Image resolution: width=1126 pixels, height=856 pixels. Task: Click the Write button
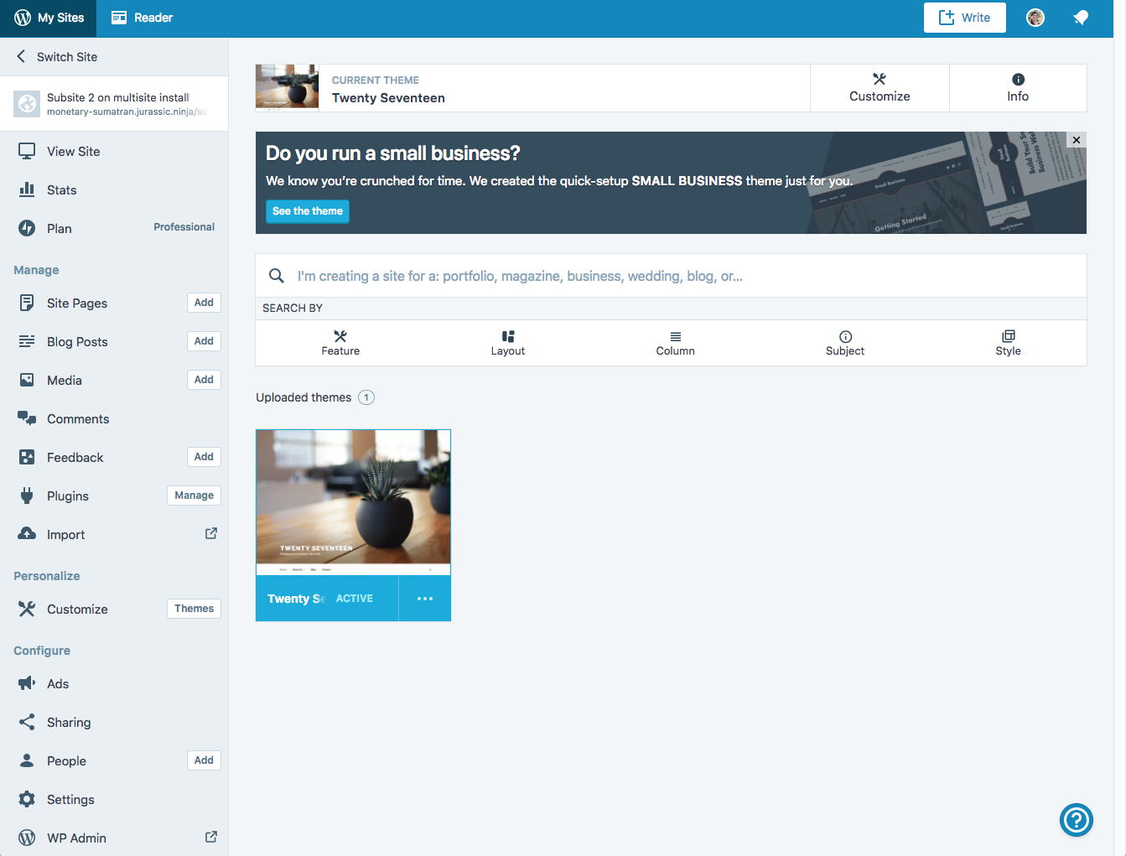point(964,18)
